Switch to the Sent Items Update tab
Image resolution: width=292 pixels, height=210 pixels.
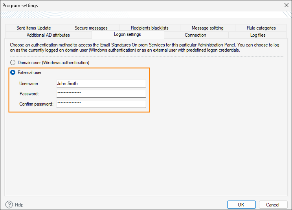[34, 28]
